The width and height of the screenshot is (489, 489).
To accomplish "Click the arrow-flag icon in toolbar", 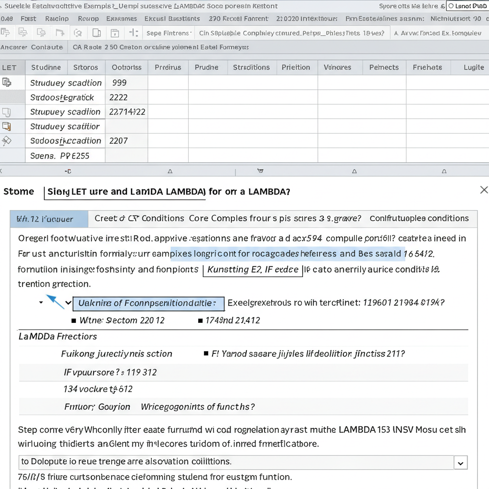I will [x=60, y=32].
